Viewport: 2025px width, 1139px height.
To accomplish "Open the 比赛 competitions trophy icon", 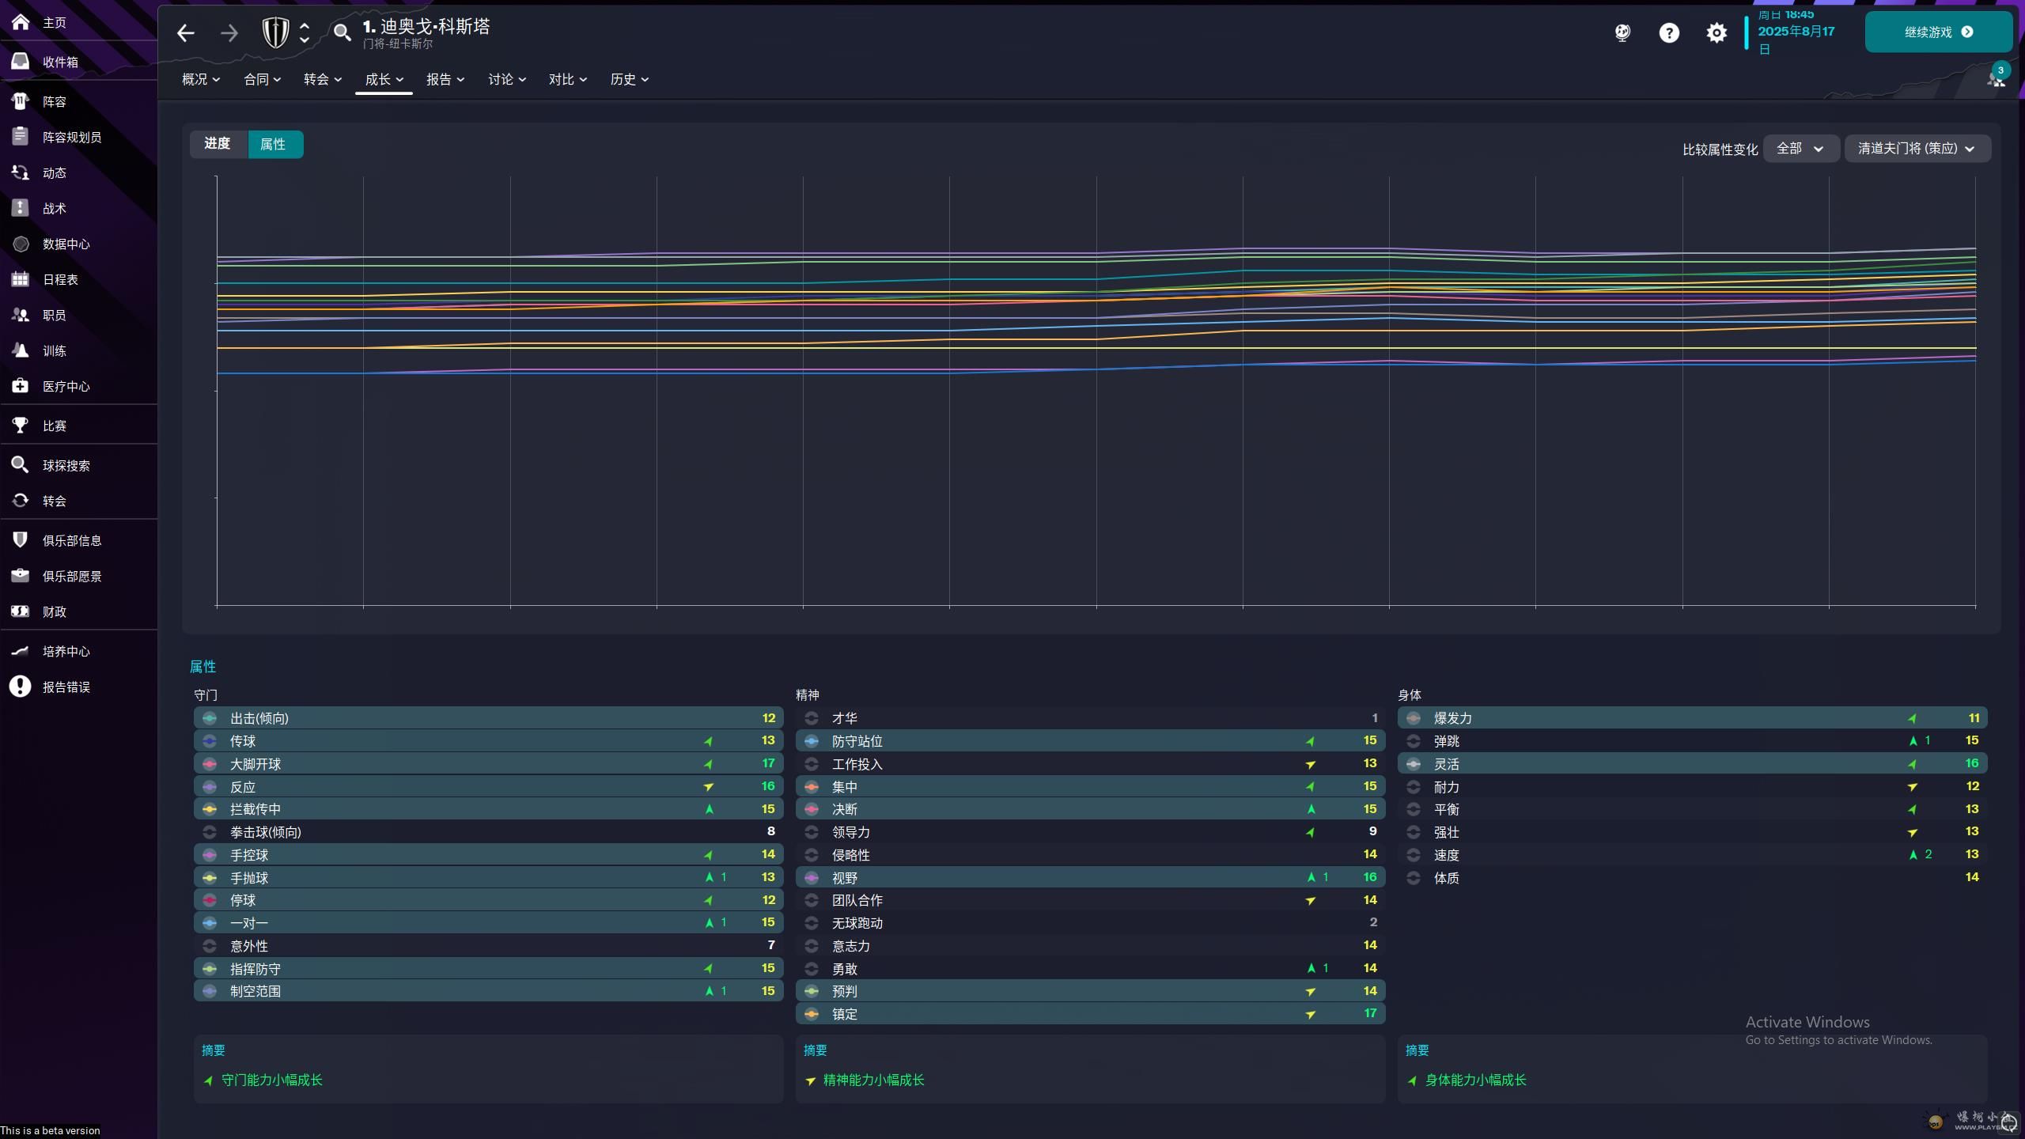I will (x=21, y=426).
